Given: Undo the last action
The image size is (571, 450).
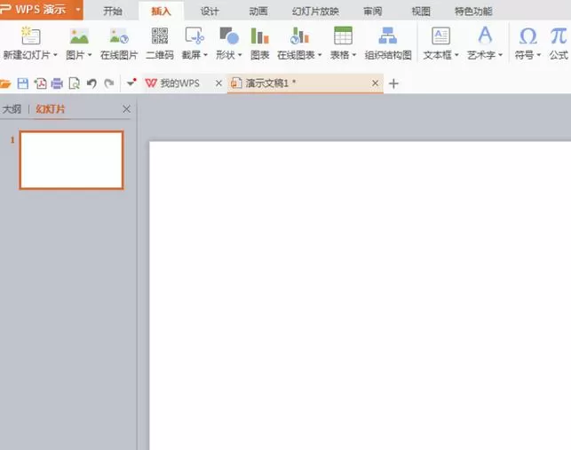Looking at the screenshot, I should pos(91,83).
